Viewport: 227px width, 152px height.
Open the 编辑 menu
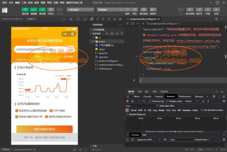click(17, 3)
